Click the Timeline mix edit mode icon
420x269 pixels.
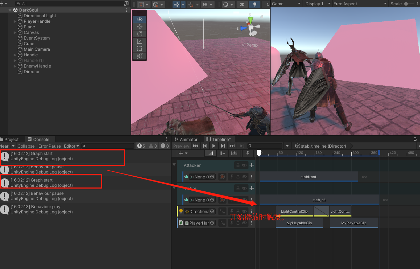[x=210, y=153]
